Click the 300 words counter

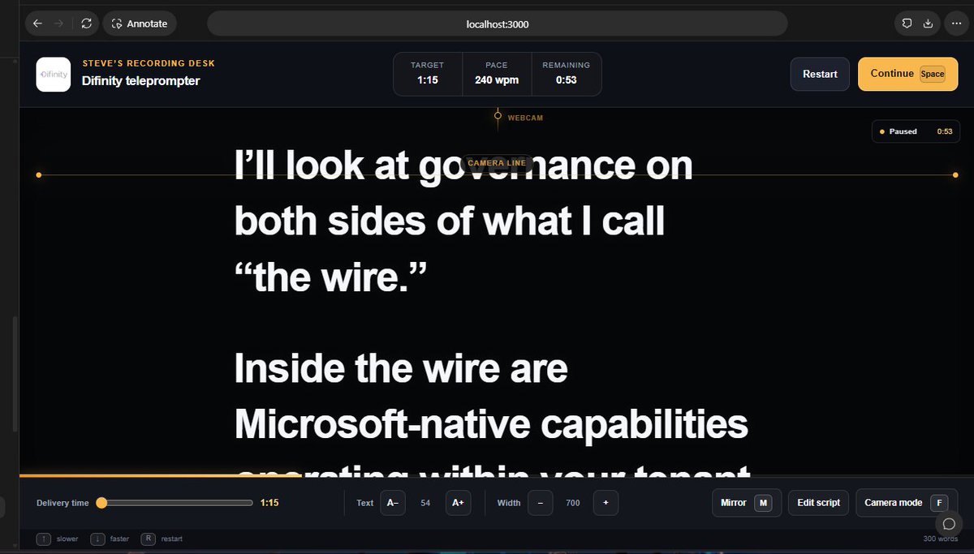tap(940, 539)
